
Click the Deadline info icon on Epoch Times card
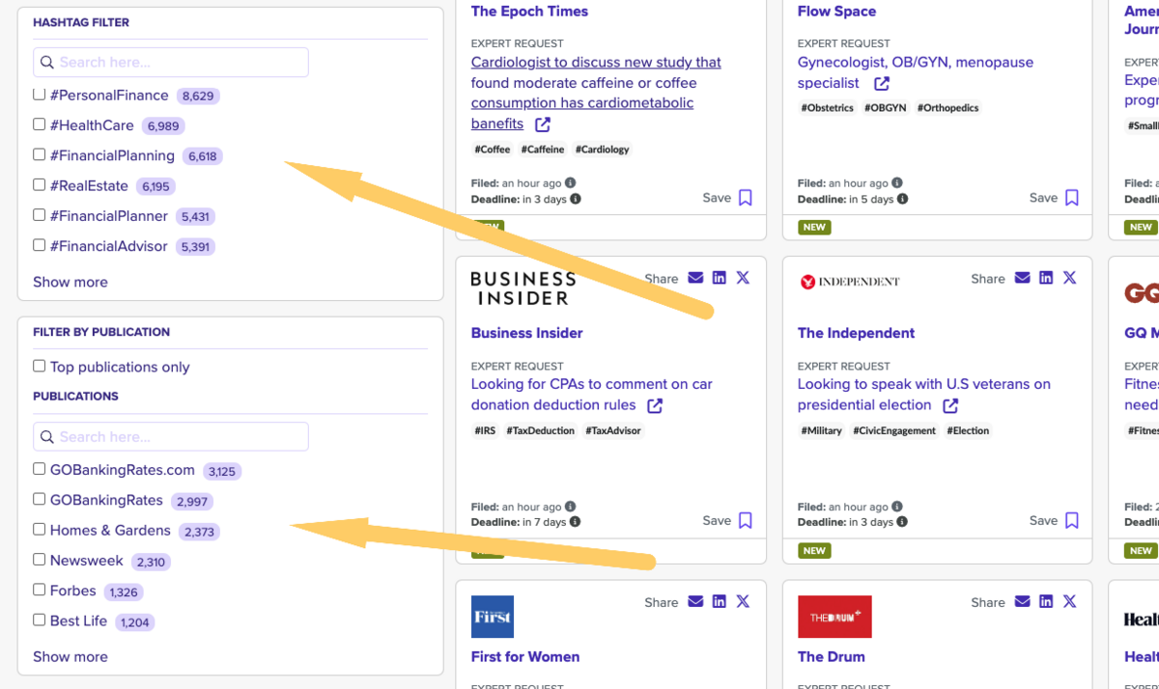(576, 199)
